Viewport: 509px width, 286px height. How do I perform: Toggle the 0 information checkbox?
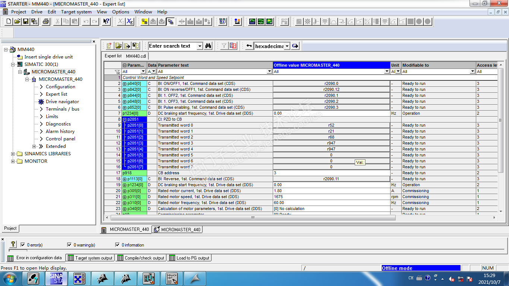(118, 245)
